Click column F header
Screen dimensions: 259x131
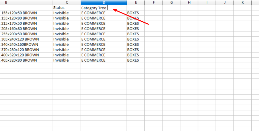[x=154, y=3]
